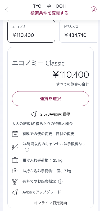
Task: Click the Avios upgrade icon
Action: pos(15,192)
